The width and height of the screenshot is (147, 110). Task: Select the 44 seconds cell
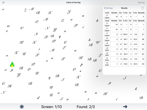click(x=141, y=44)
